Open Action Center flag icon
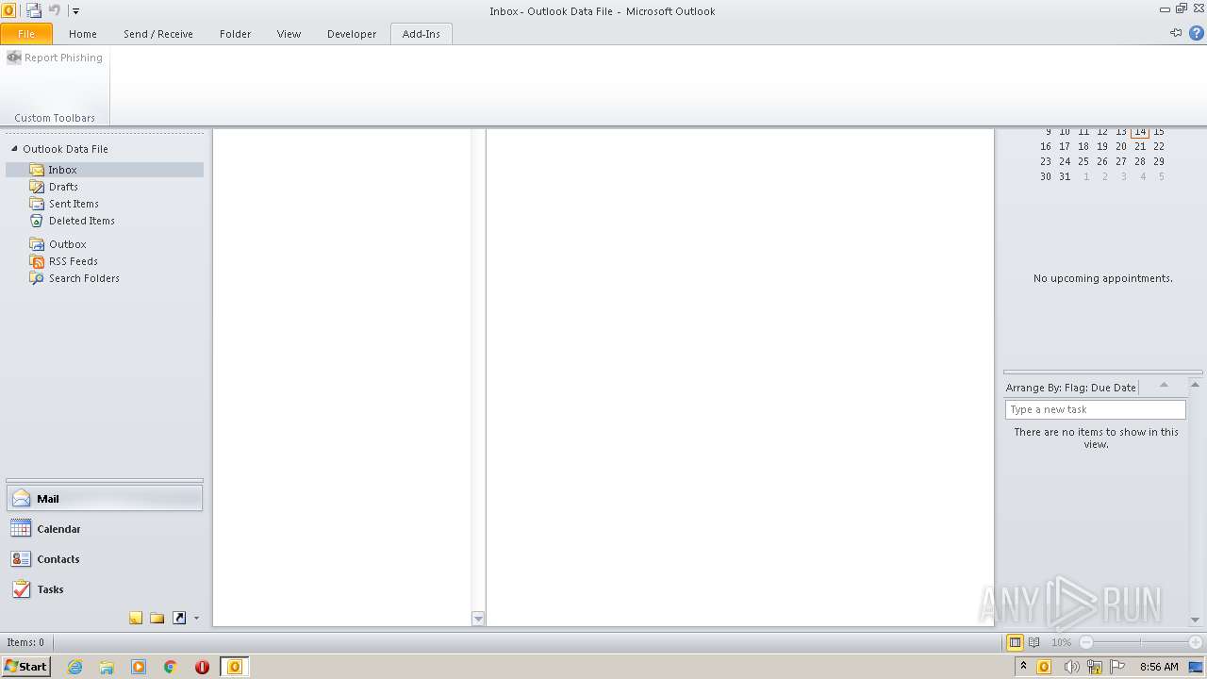The width and height of the screenshot is (1207, 679). pos(1118,667)
